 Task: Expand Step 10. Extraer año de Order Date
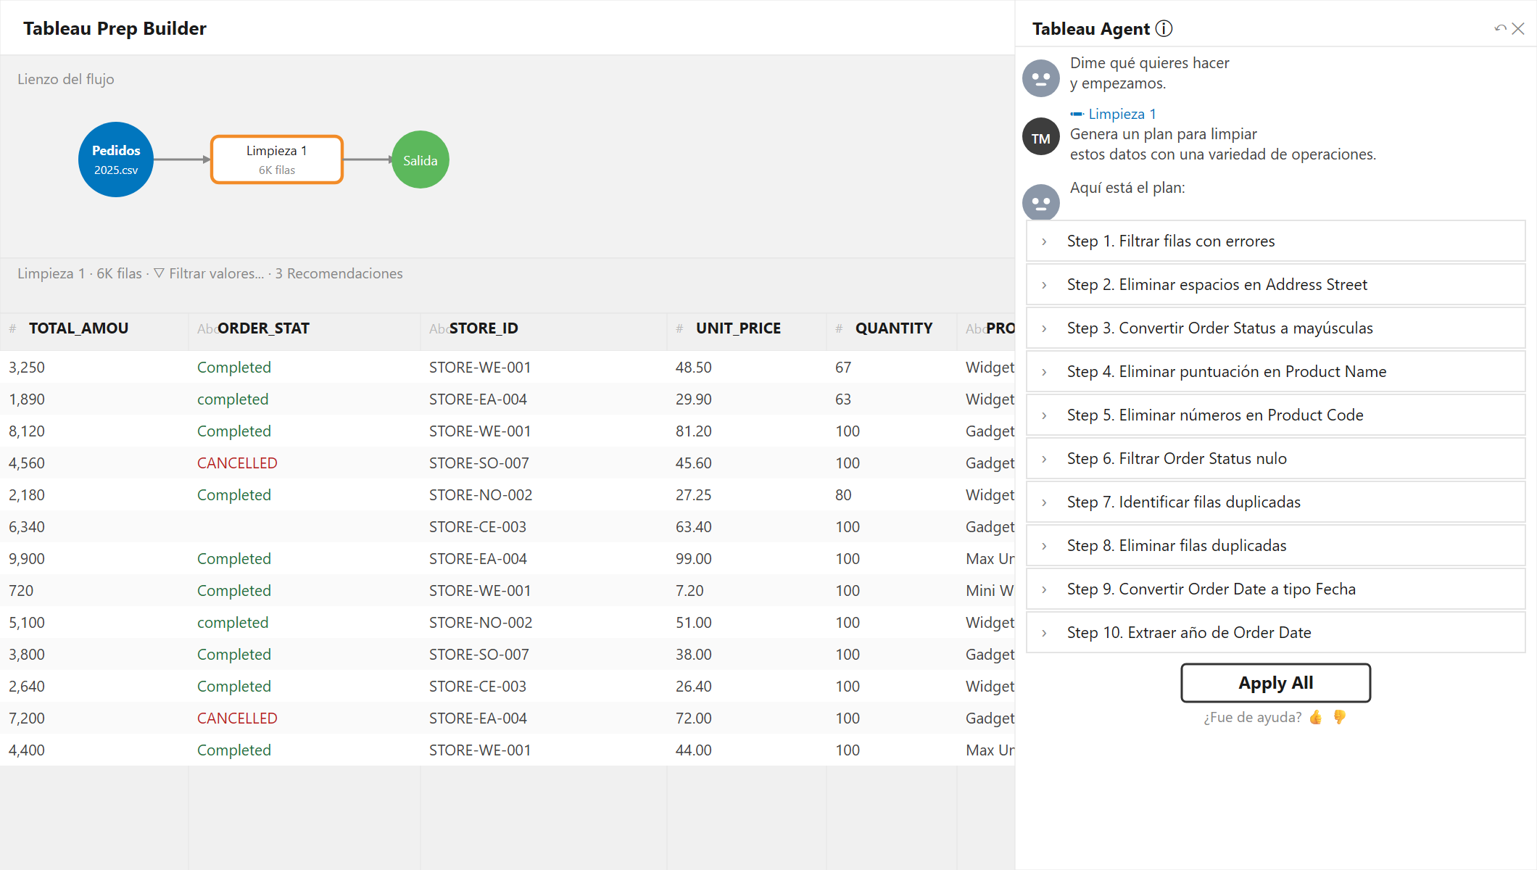click(1276, 632)
